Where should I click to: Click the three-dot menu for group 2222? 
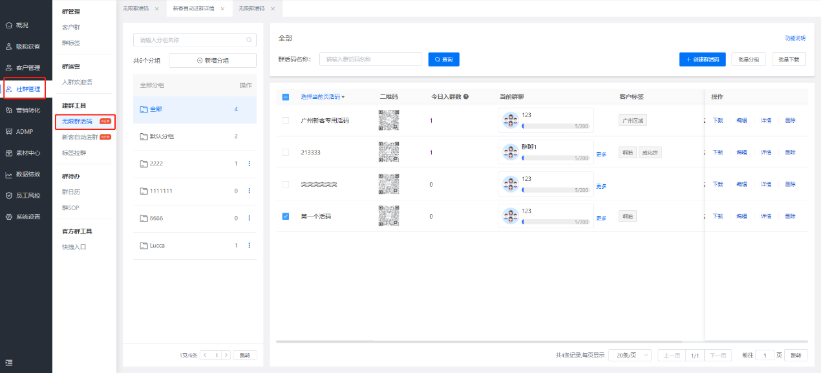(x=250, y=164)
